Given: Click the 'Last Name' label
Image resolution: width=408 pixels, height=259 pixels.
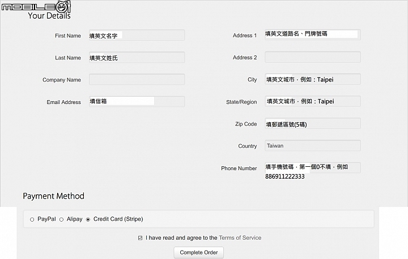Looking at the screenshot, I should tap(68, 58).
